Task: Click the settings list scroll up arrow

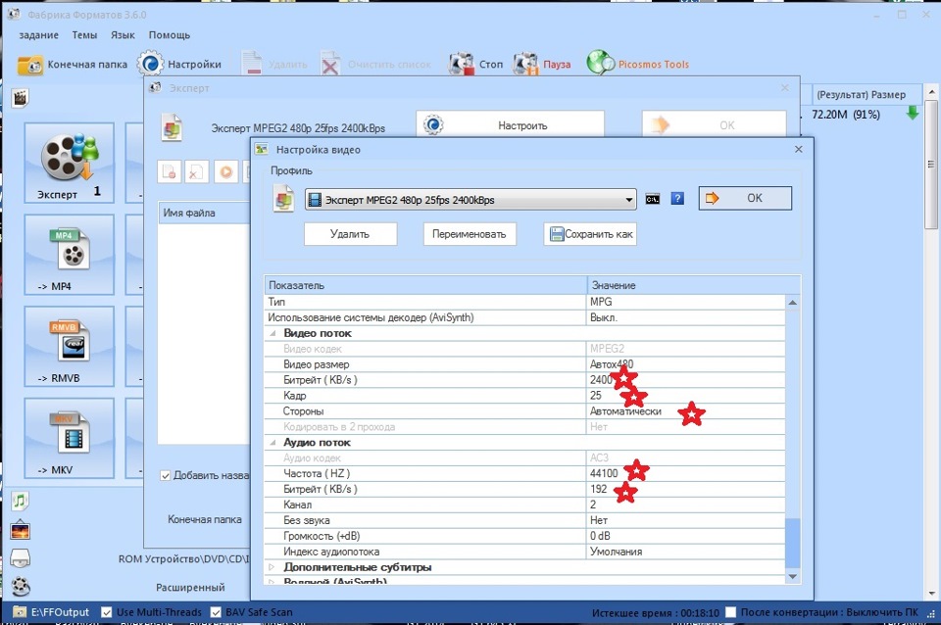Action: tap(792, 303)
